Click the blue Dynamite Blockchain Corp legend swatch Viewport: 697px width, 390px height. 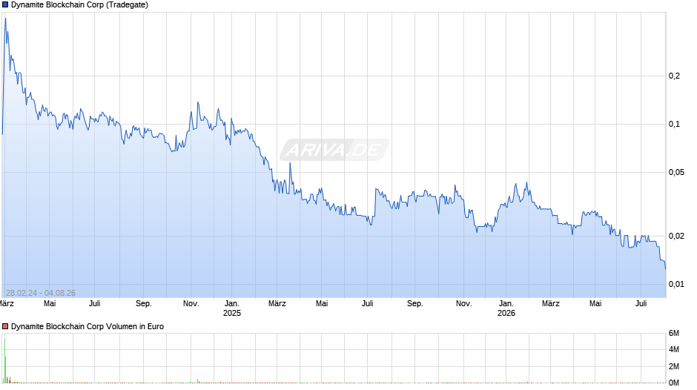pyautogui.click(x=5, y=5)
